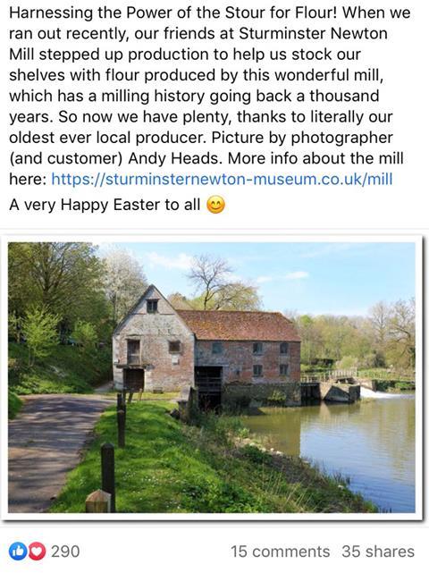The image size is (429, 573).
Task: Click the phrase "milling history going back a thousand"
Action: tap(240, 97)
